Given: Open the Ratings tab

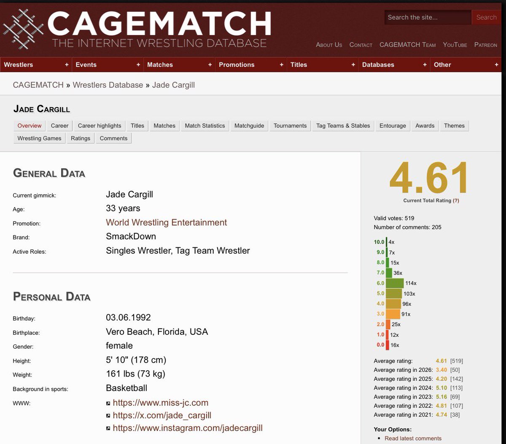Looking at the screenshot, I should [x=81, y=138].
